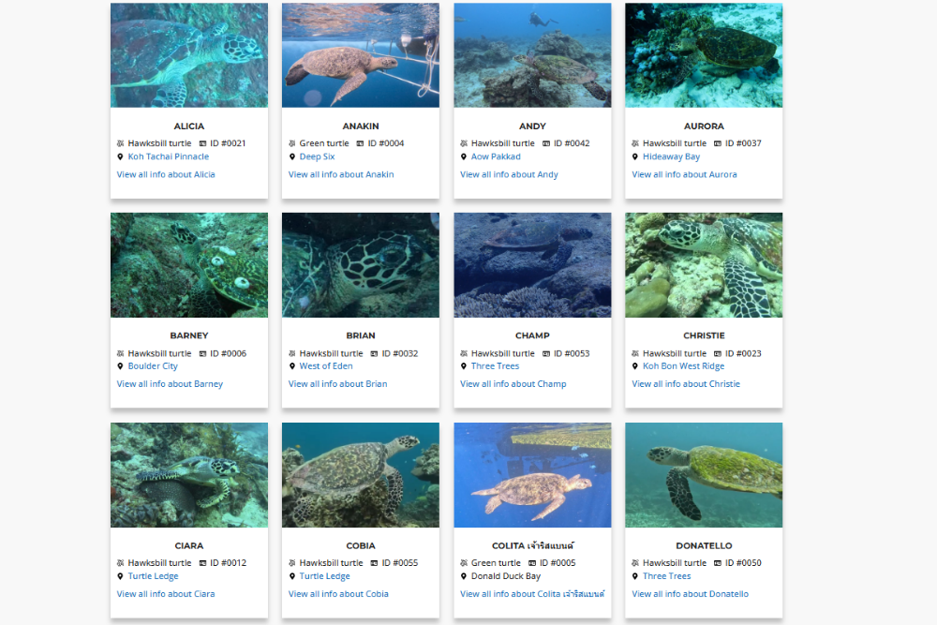Open View all info about Anakin
Screen dimensions: 937x625
tap(341, 174)
